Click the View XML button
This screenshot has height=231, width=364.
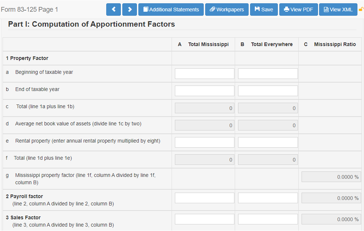tap(338, 10)
